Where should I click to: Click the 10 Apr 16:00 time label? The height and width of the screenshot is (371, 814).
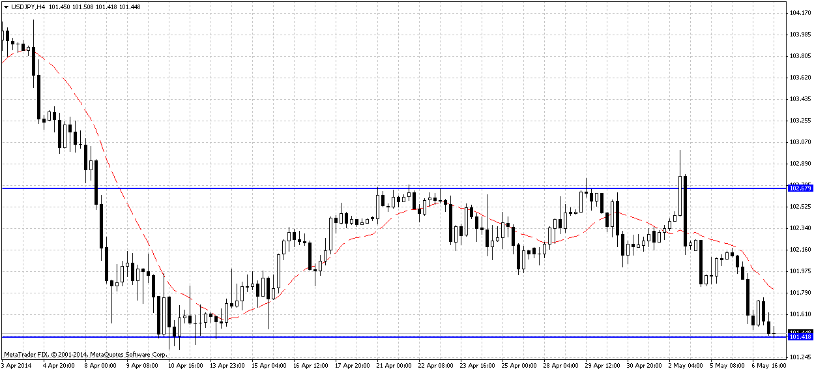point(185,366)
